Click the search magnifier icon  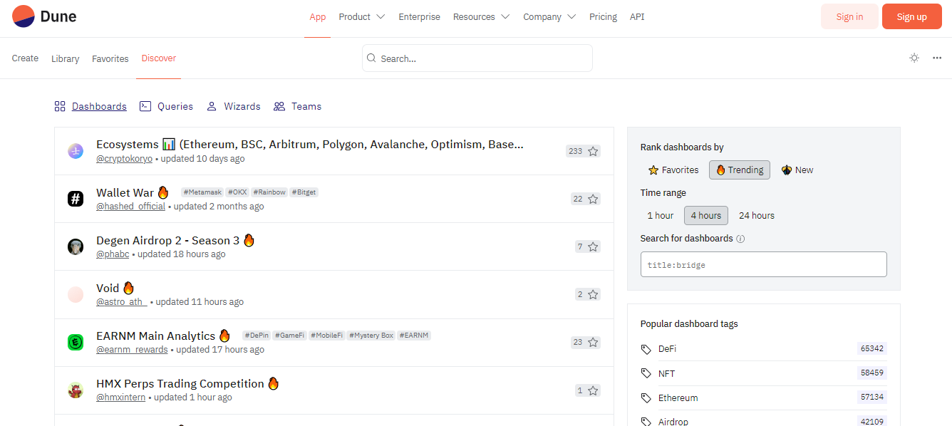tap(371, 58)
